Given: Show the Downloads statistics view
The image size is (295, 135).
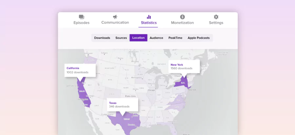Looking at the screenshot, I should click(102, 38).
